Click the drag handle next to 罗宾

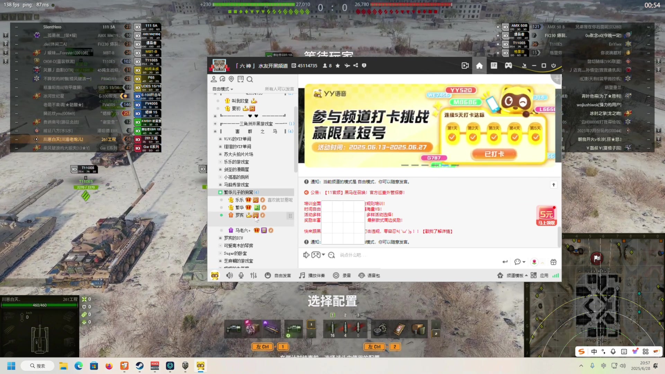point(290,216)
